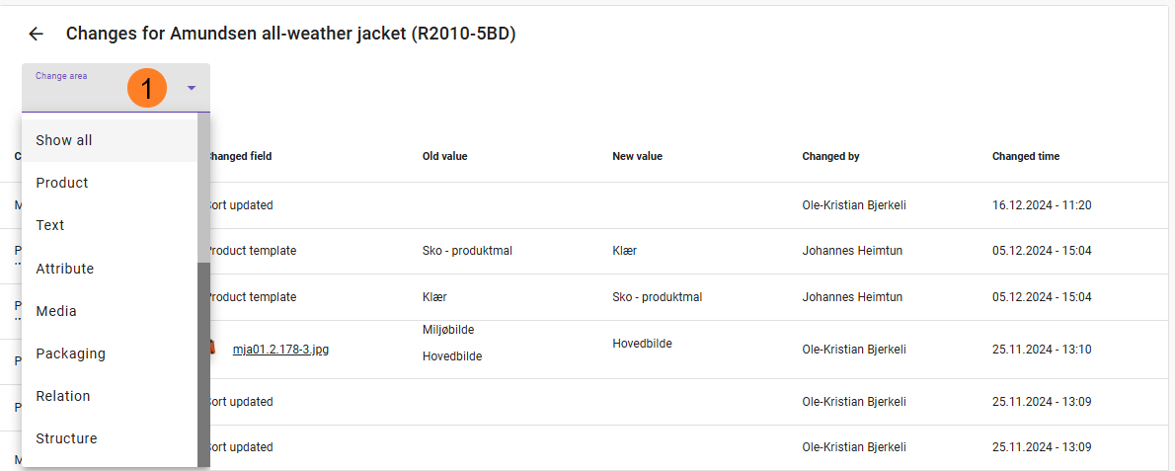Open the Change area dropdown arrow

click(192, 88)
